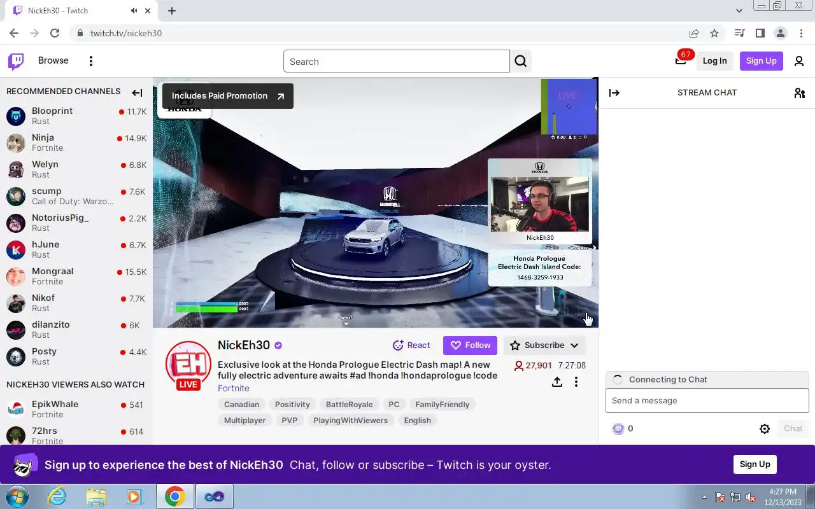Screen dimensions: 815x509
Task: Click the NickEh30 channel name heading
Action: [244, 345]
